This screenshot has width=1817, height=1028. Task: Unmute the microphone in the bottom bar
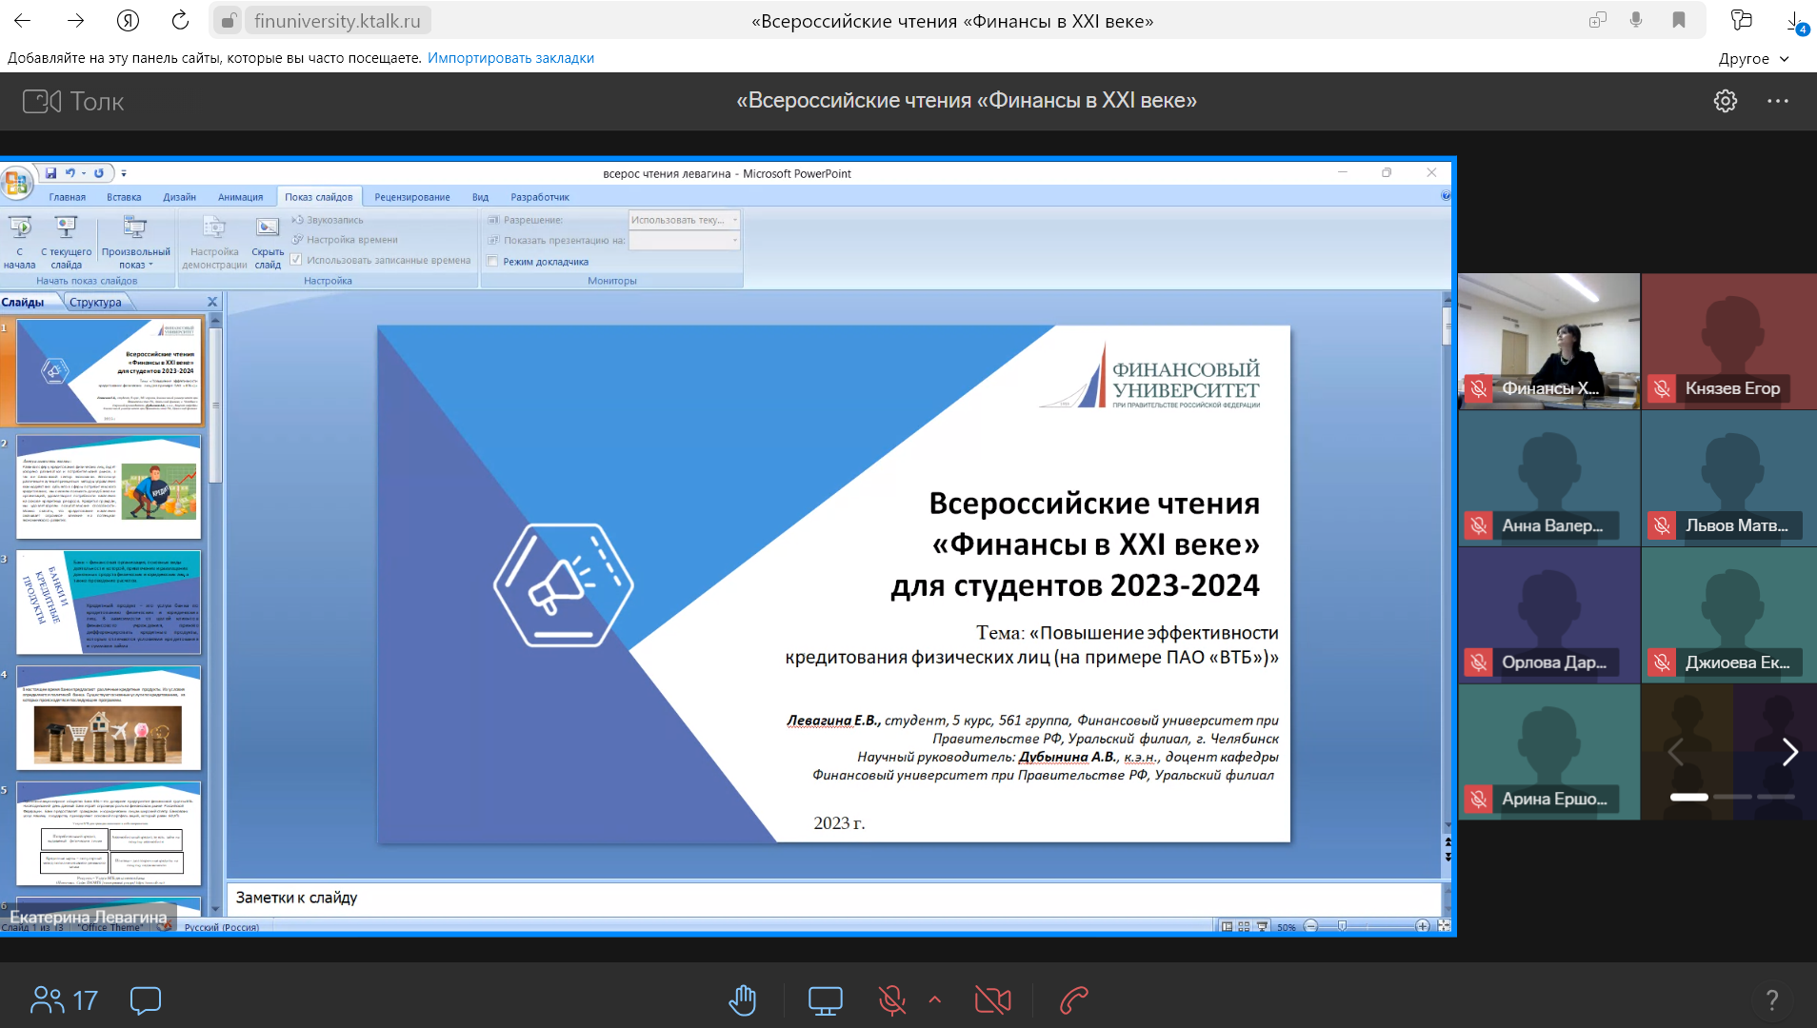pos(891,999)
